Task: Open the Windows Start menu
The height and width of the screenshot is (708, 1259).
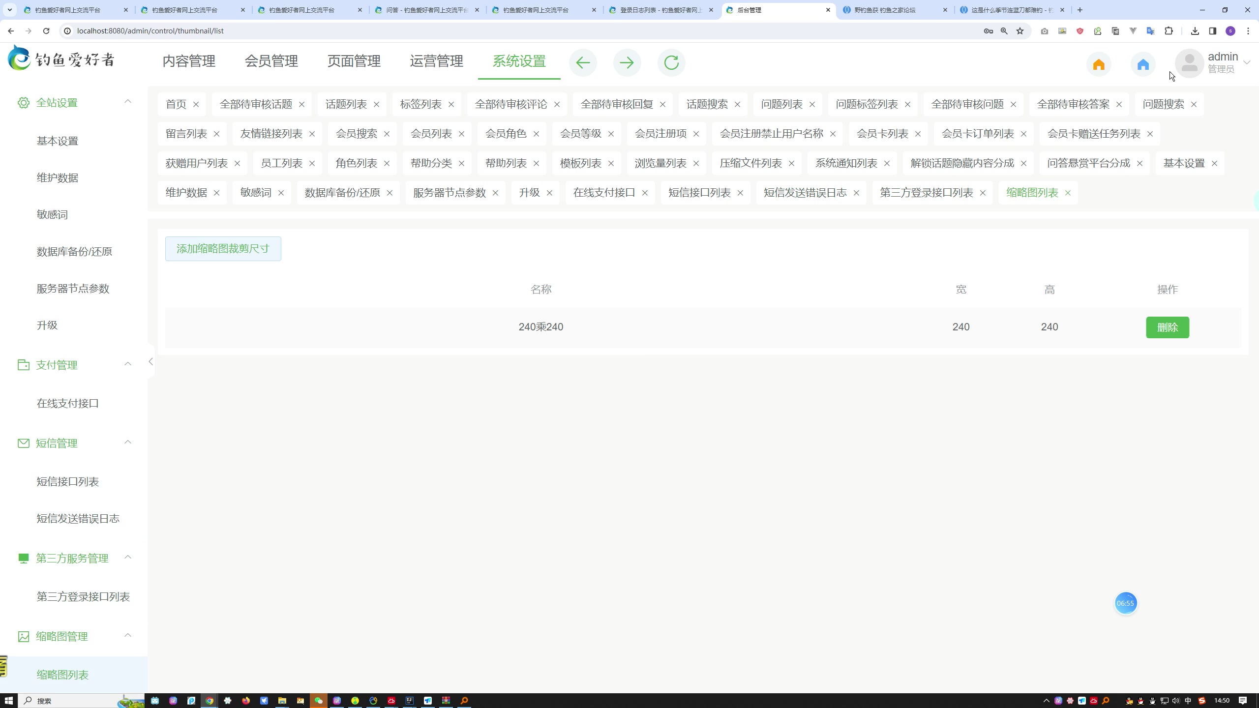Action: tap(8, 701)
